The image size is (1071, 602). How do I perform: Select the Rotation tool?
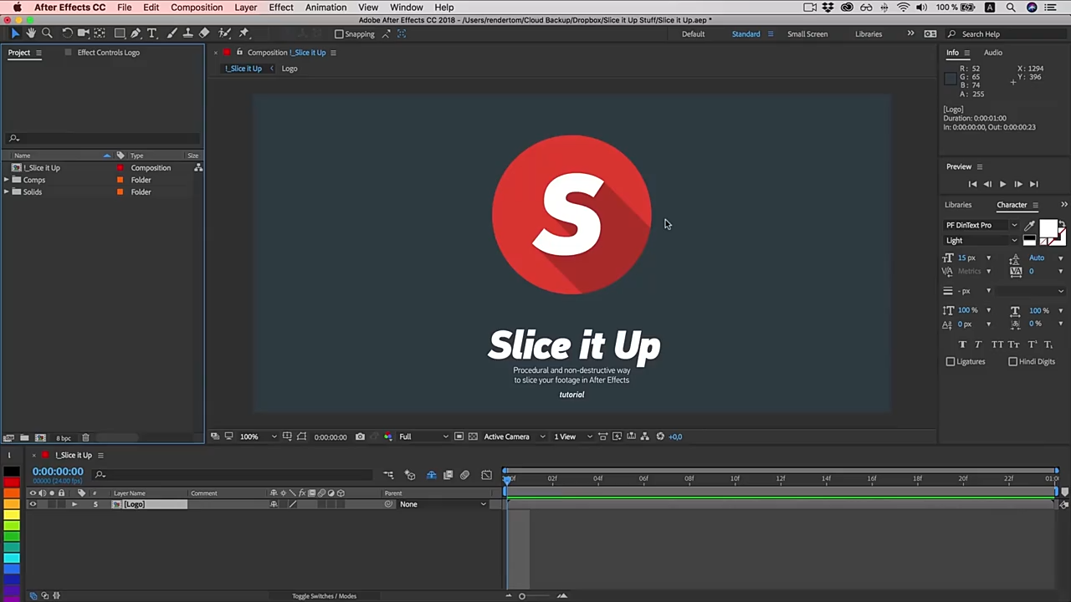coord(68,33)
